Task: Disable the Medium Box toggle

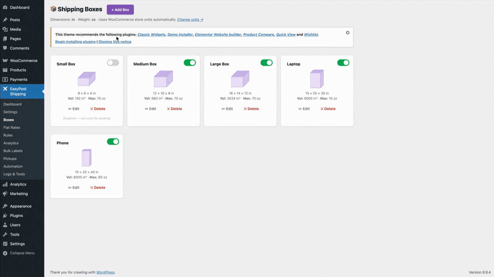Action: [x=190, y=63]
